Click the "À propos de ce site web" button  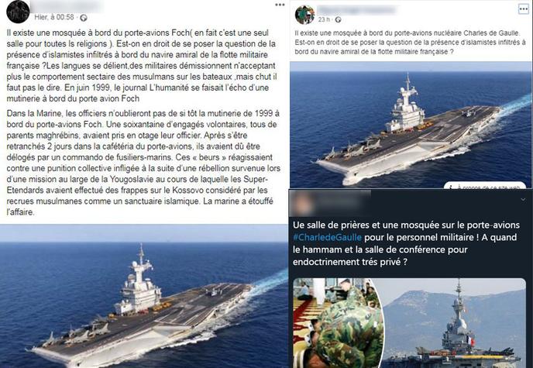click(485, 185)
